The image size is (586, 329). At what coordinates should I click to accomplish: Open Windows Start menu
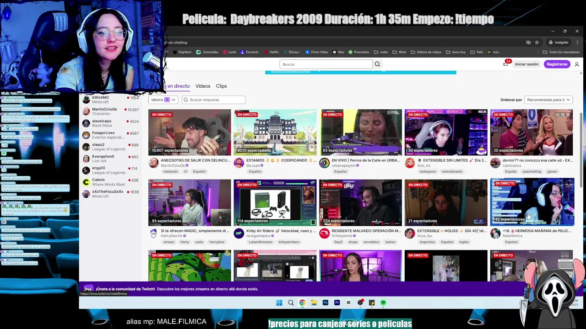coord(279,302)
